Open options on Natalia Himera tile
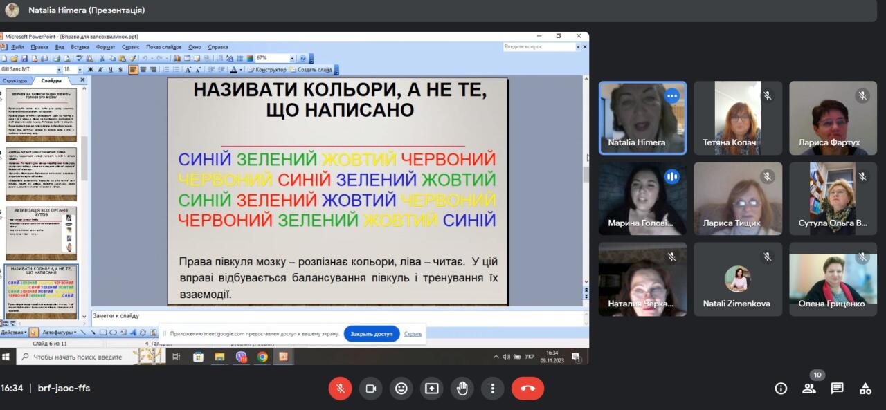The image size is (886, 410). pyautogui.click(x=671, y=96)
